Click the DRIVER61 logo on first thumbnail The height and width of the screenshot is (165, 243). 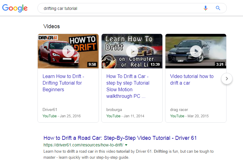coord(48,37)
